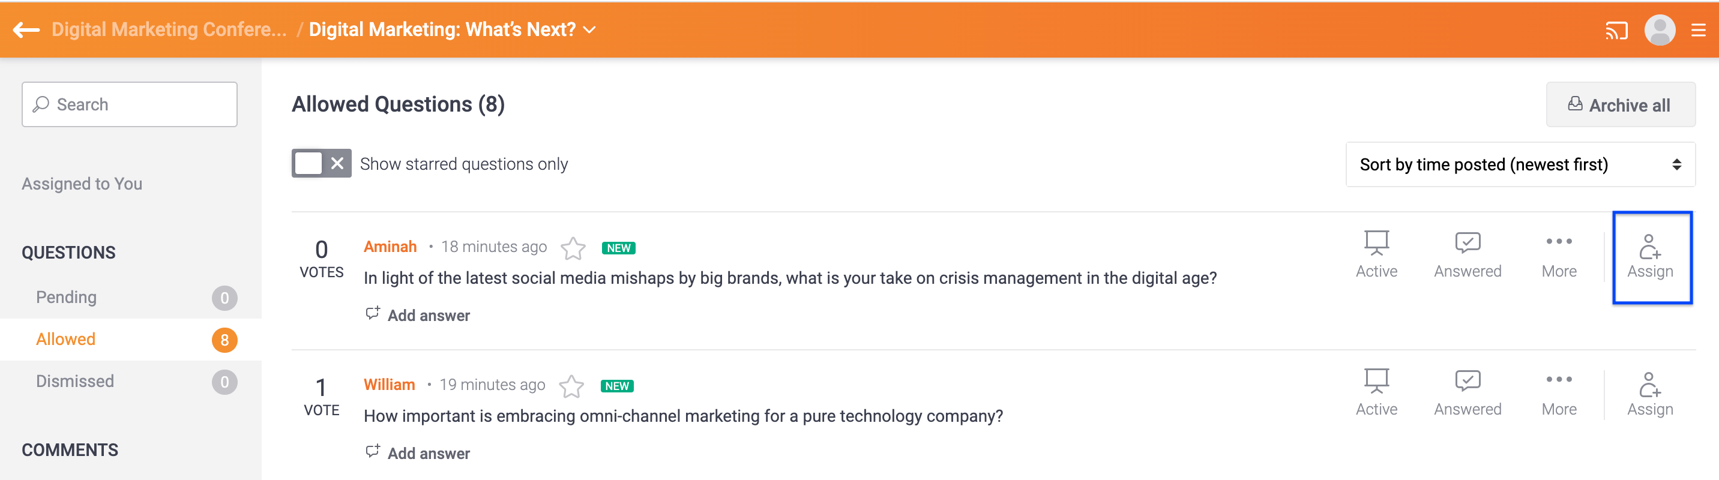Image resolution: width=1719 pixels, height=480 pixels.
Task: Switch to Dismissed questions
Action: coord(75,382)
